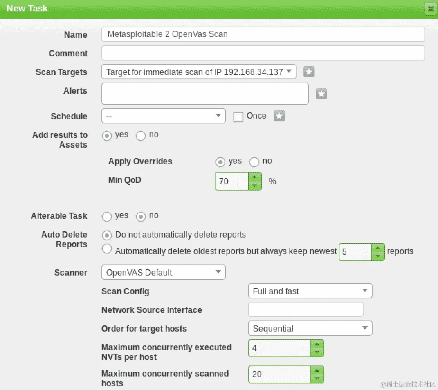Screen dimensions: 438x390
Task: Tick the Once checkbox for the schedule
Action: point(238,117)
